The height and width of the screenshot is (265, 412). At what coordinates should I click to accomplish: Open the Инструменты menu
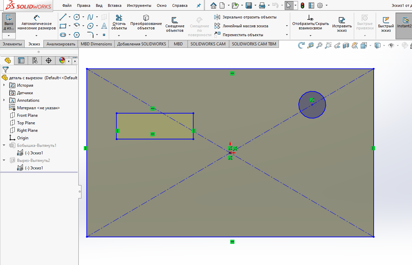[x=139, y=5]
